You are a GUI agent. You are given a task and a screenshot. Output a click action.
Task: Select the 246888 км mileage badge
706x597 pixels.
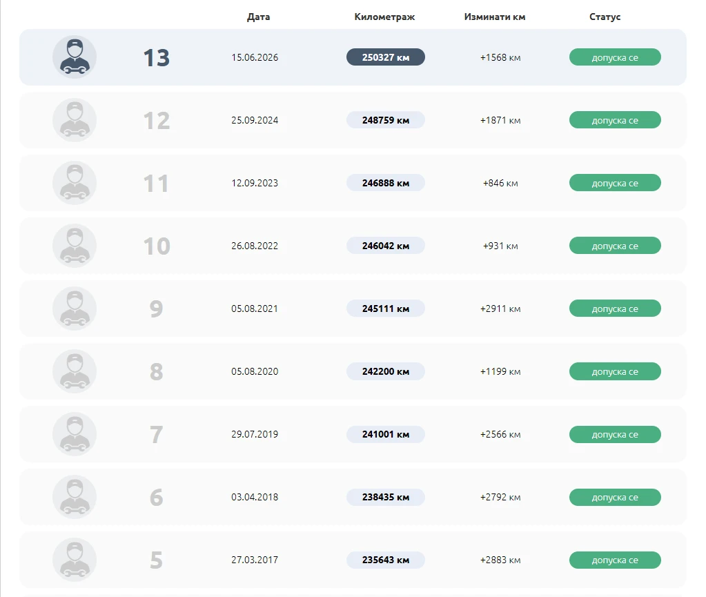[385, 183]
